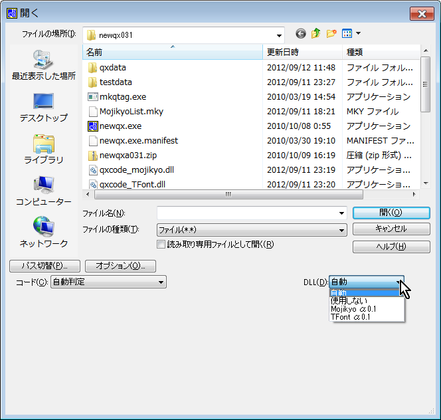This screenshot has width=441, height=420.
Task: Open 最近表示した場所 in places bar
Action: click(x=44, y=65)
